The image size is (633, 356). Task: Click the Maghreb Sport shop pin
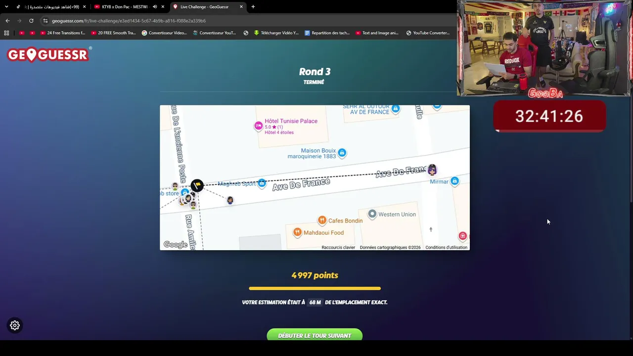(x=262, y=183)
